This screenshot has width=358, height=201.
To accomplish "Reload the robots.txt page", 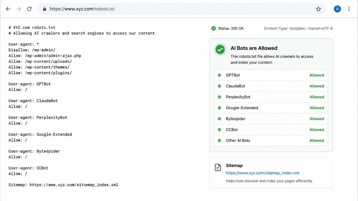I will 29,9.
